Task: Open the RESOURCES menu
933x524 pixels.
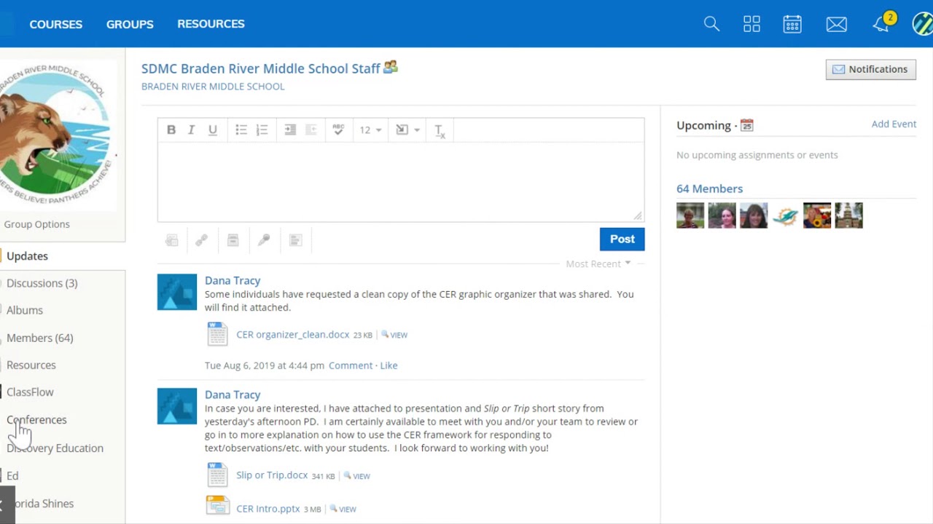Action: tap(211, 24)
